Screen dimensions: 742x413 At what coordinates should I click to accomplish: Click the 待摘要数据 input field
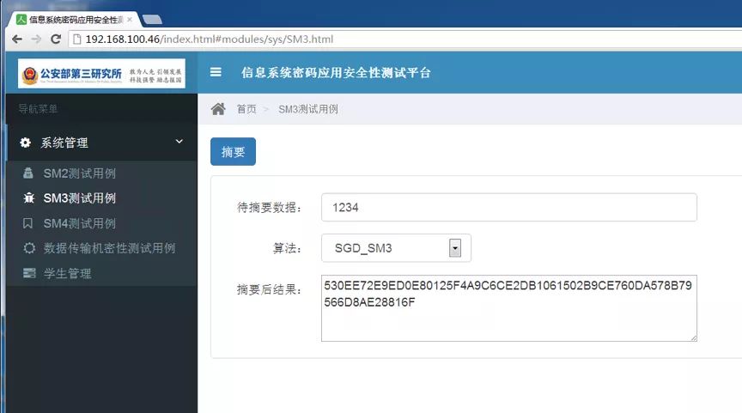coord(508,207)
